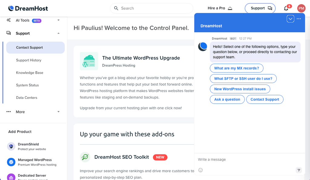Viewport: 310px width, 180px height.
Task: Open the Support button in header
Action: click(260, 8)
